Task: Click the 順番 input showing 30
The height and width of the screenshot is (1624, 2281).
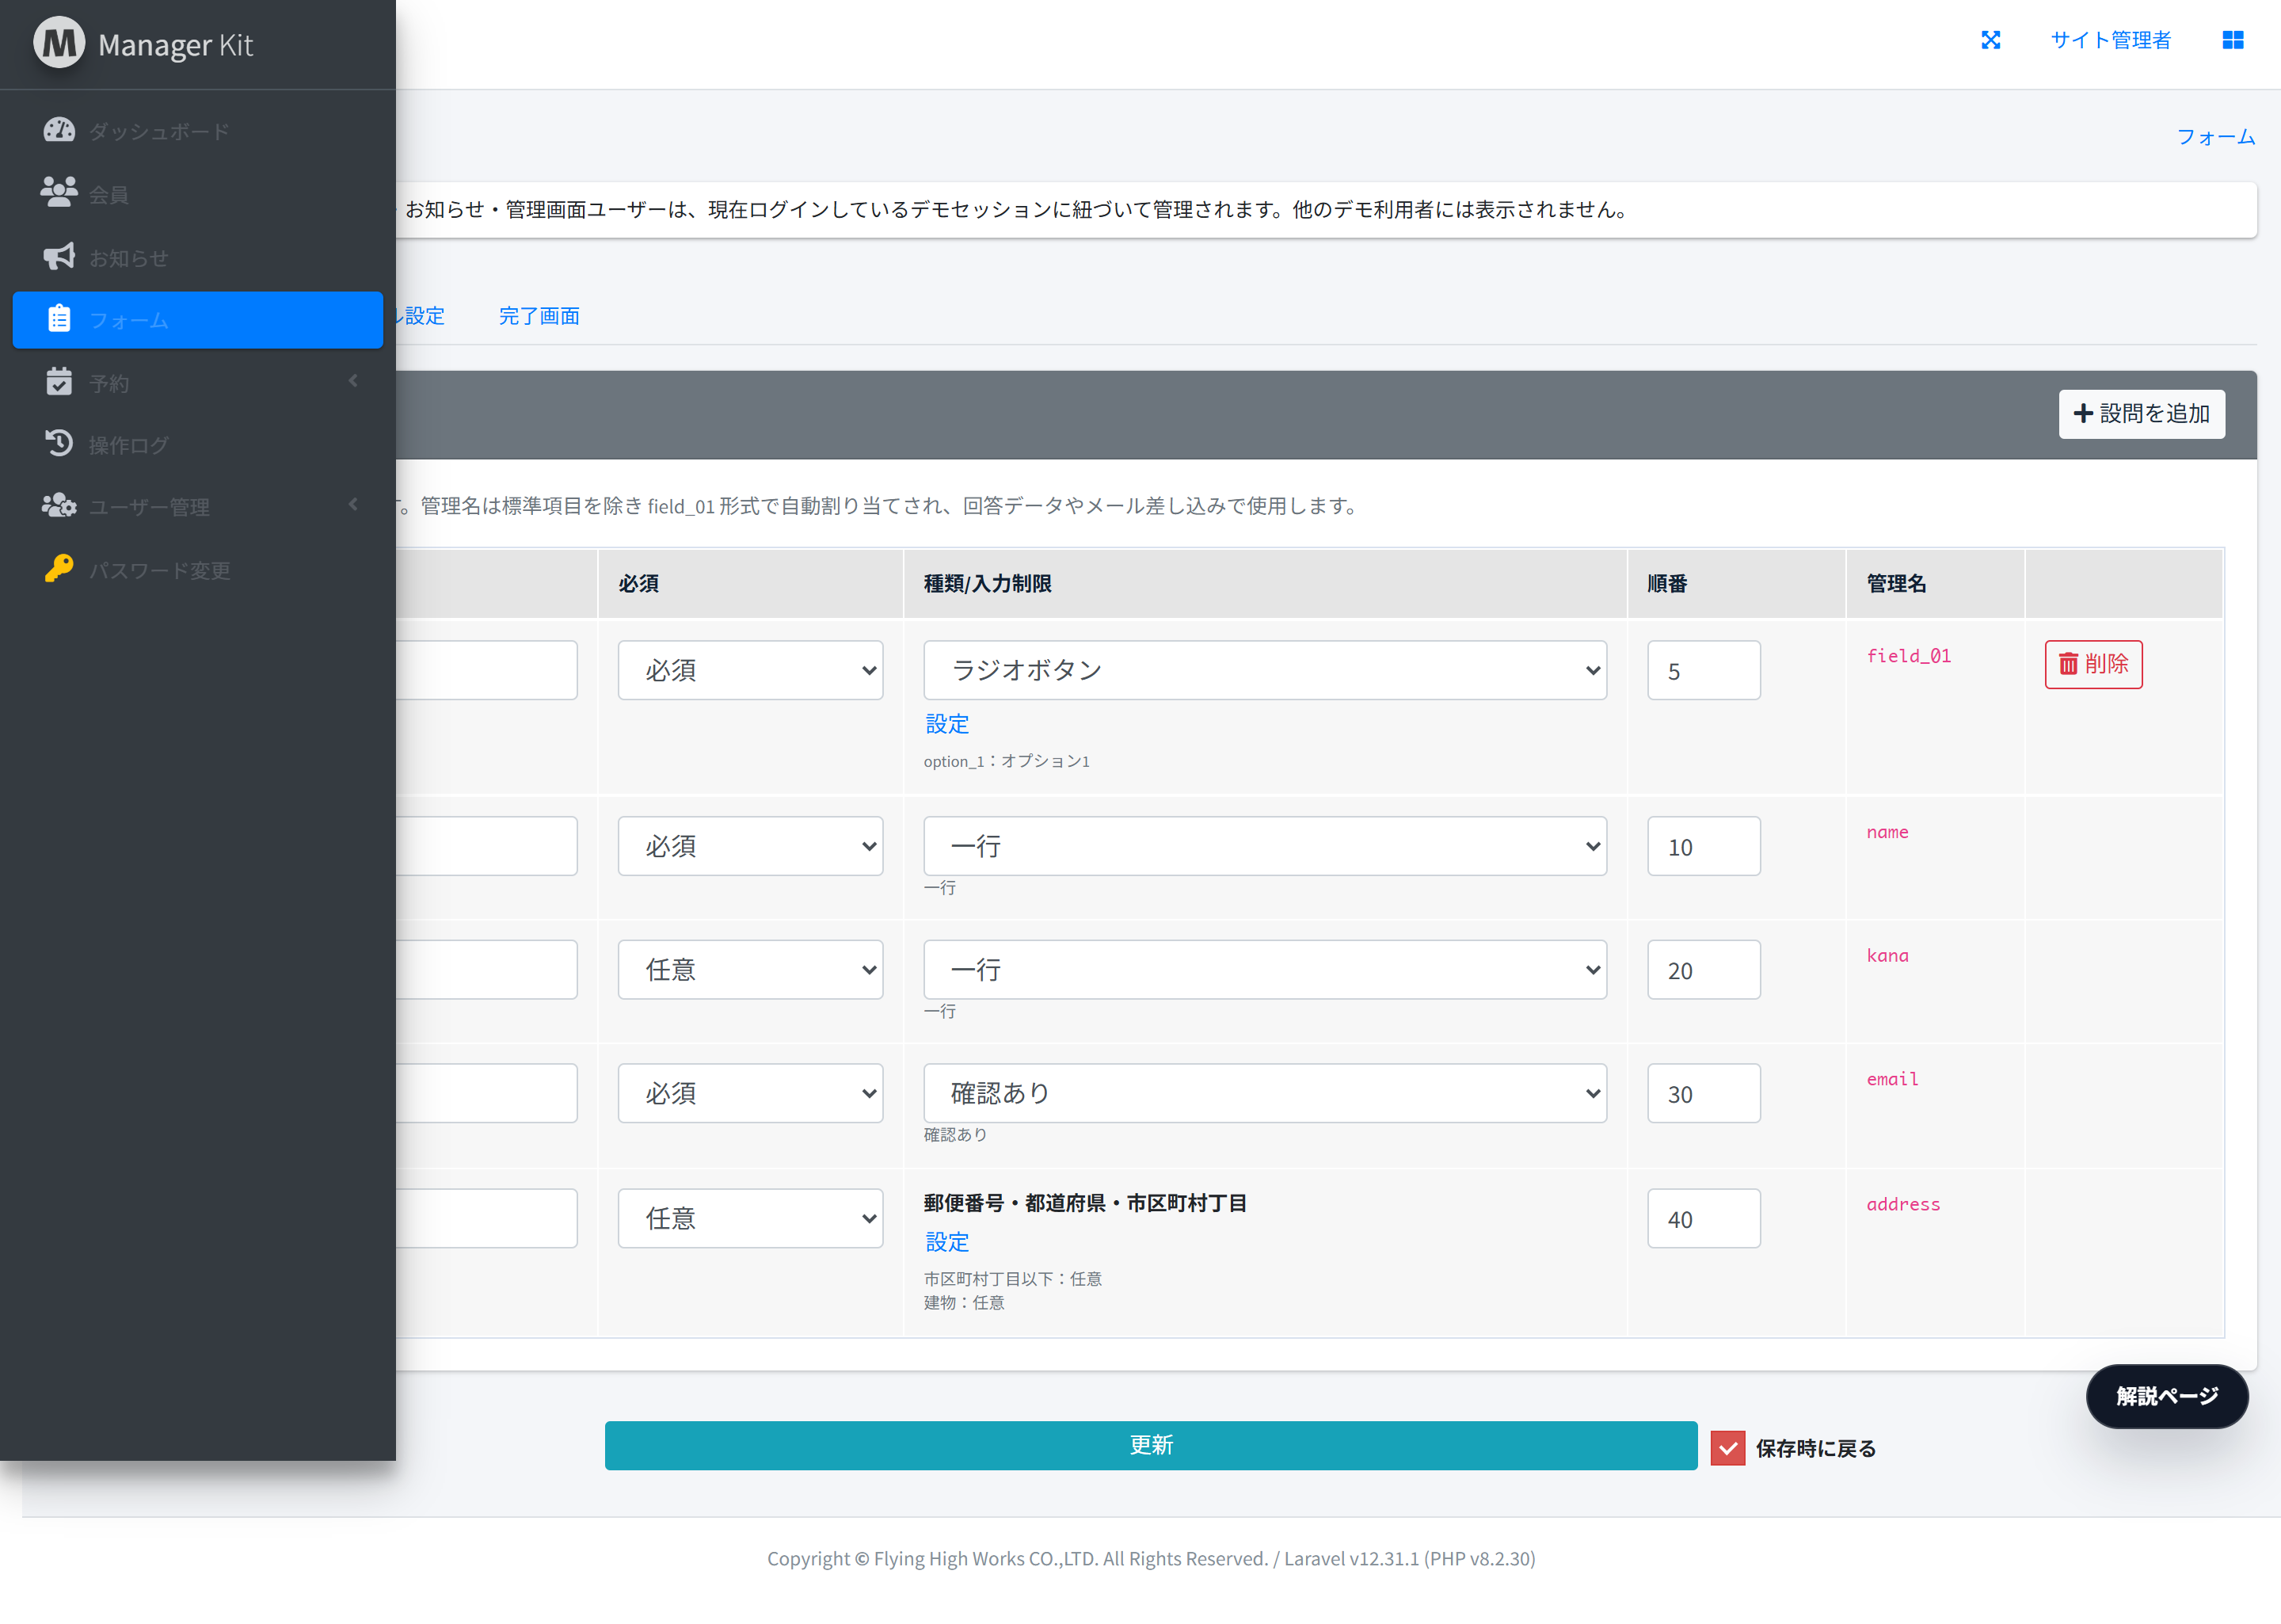Action: click(1704, 1093)
